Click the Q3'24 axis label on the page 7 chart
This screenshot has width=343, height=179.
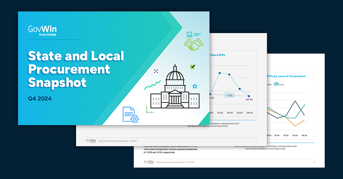[x=240, y=113]
